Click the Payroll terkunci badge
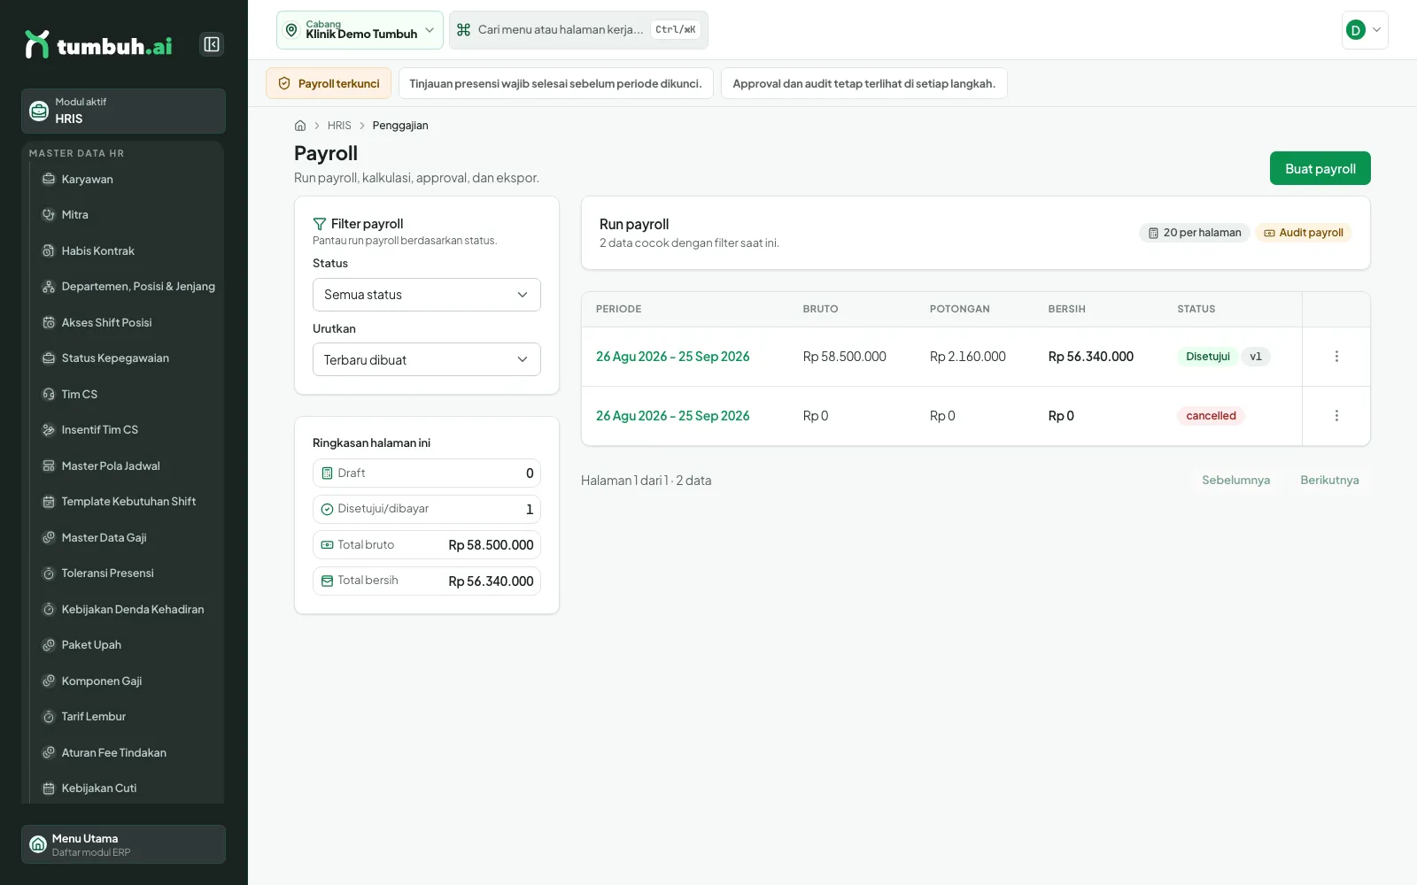This screenshot has height=885, width=1417. (329, 83)
